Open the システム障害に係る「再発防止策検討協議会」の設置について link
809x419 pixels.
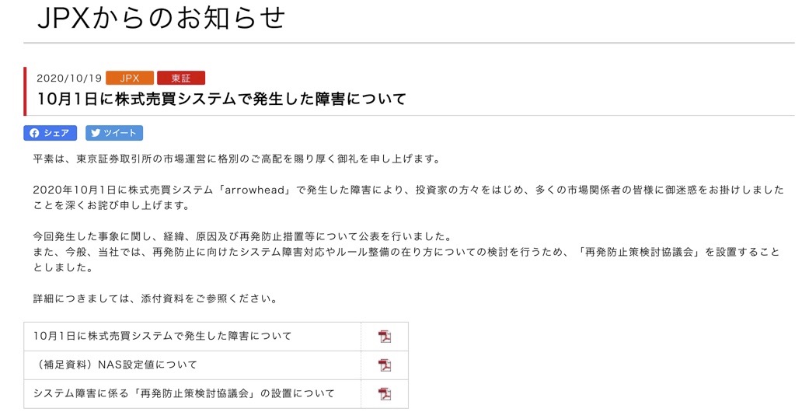(x=184, y=394)
